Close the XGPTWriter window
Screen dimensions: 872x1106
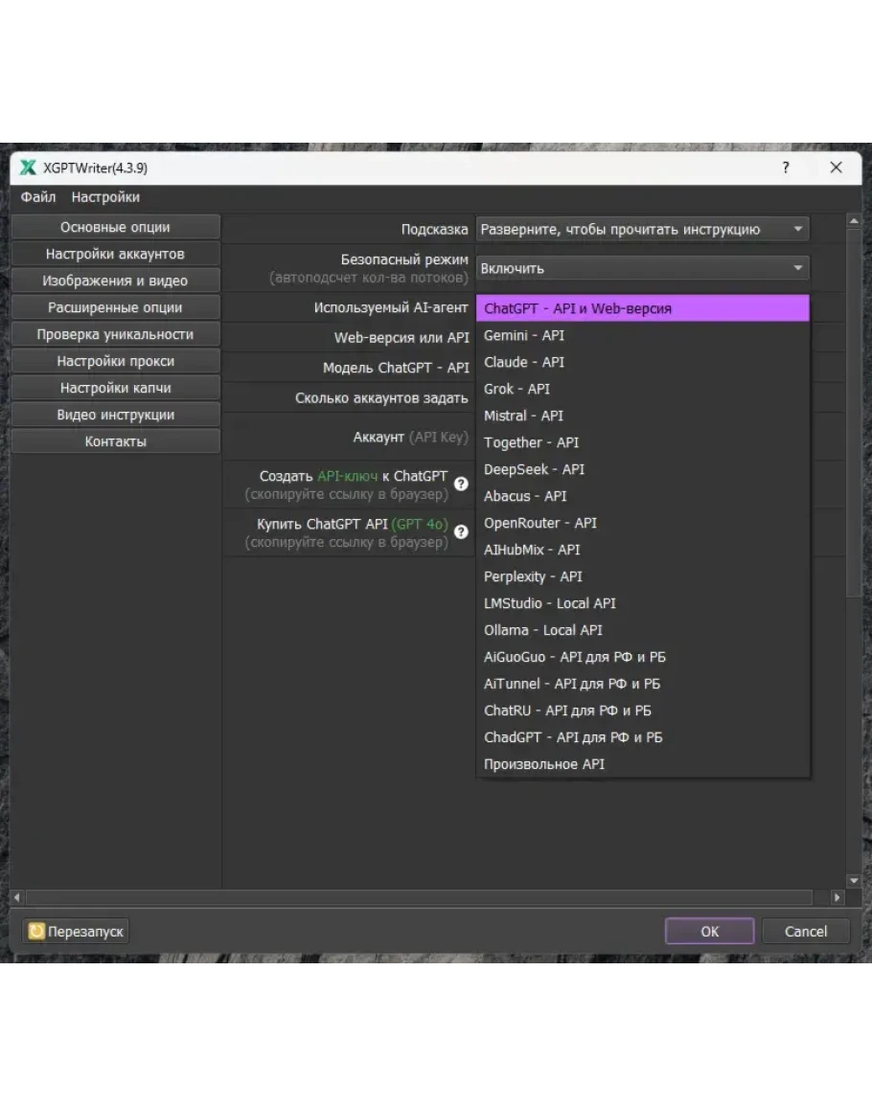point(836,168)
